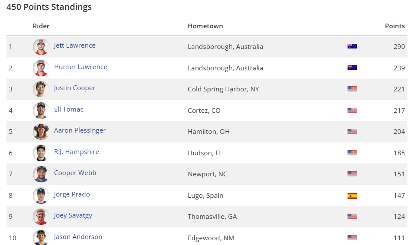Click the Australian flag in Jett Lawrence's row

[x=352, y=46]
